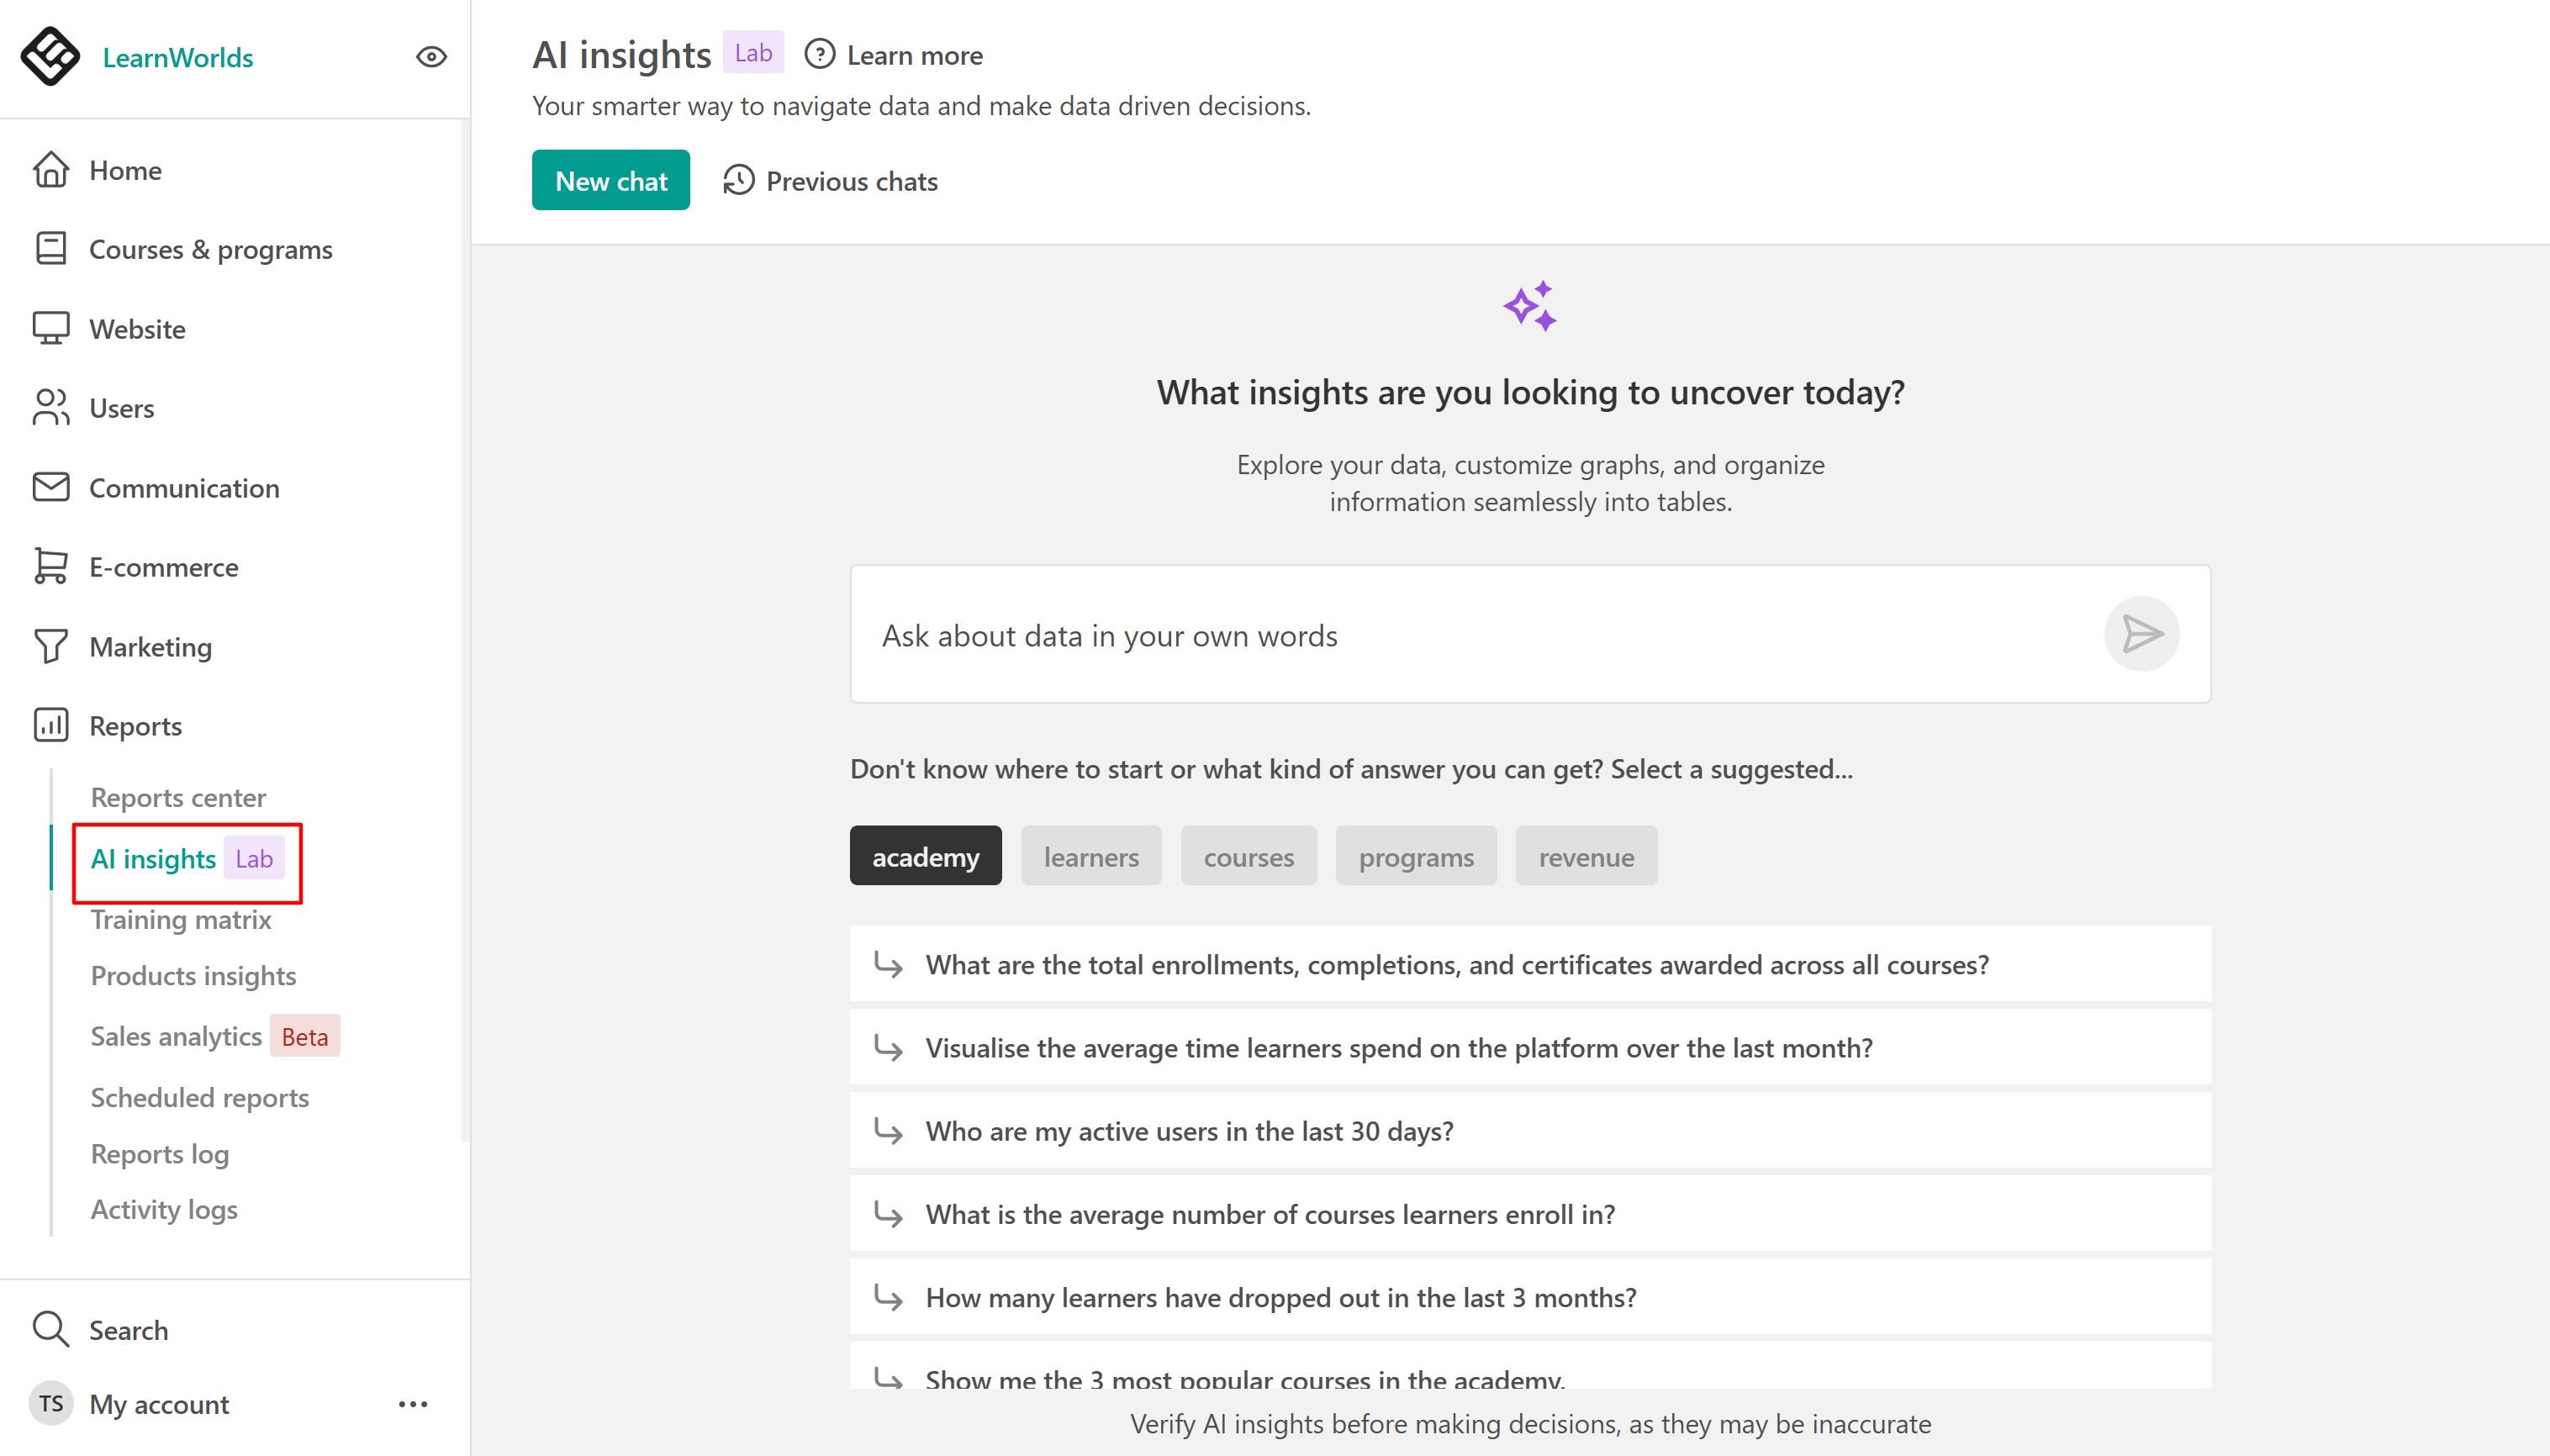
Task: Focus the Ask about data input field
Action: [x=1480, y=635]
